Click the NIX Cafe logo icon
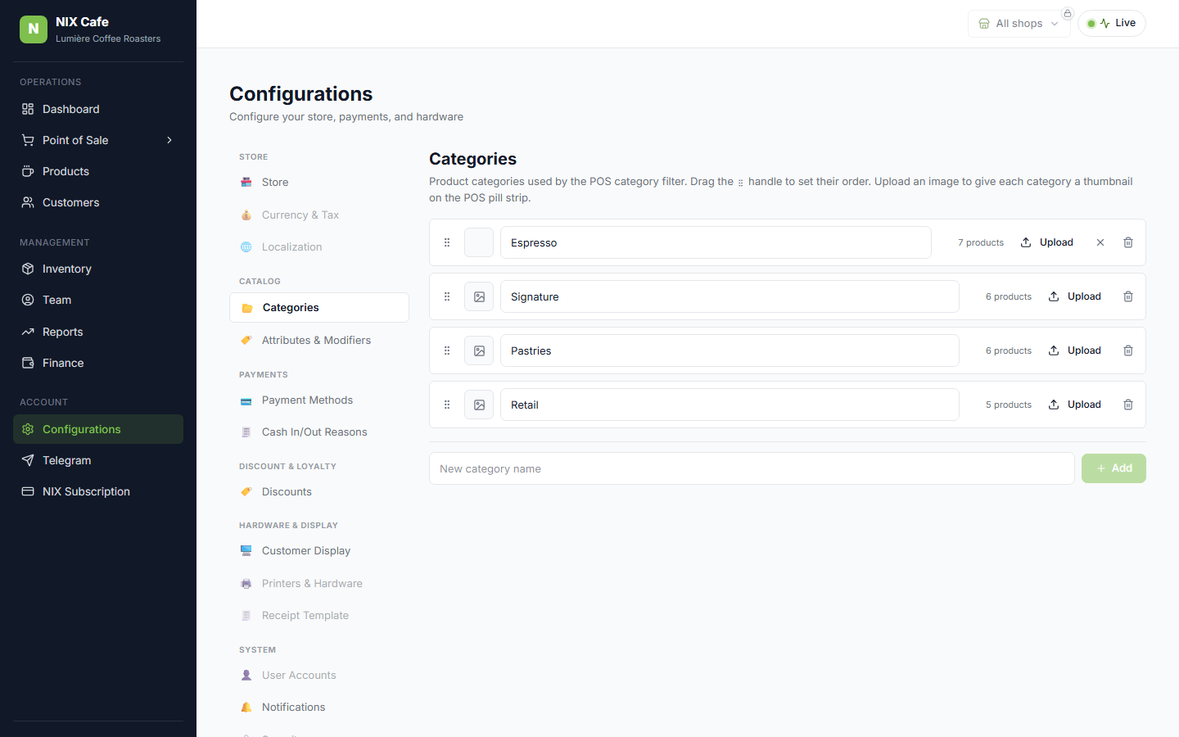This screenshot has height=737, width=1179. click(34, 29)
